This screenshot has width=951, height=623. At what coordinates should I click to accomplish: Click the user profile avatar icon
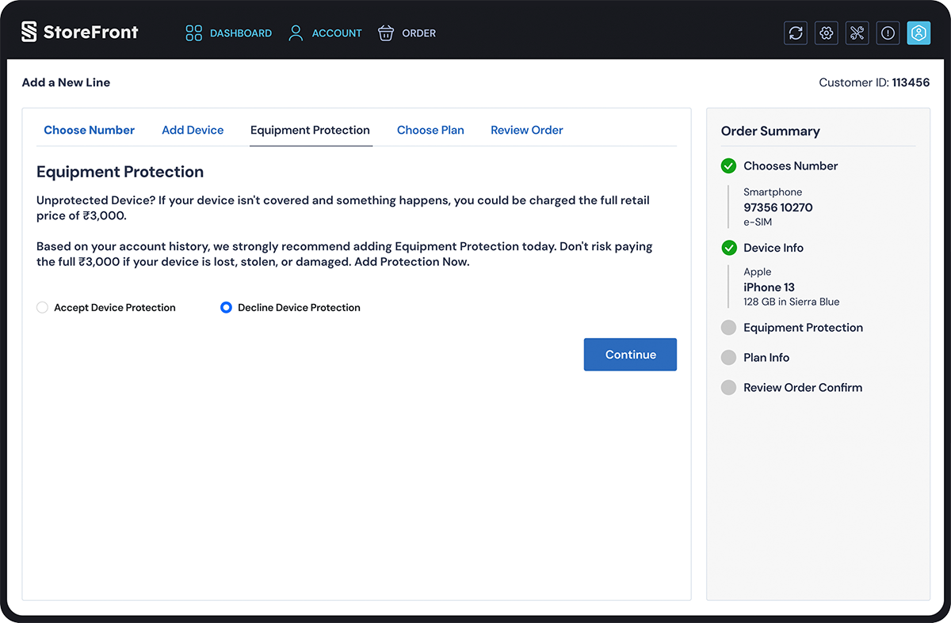tap(919, 33)
